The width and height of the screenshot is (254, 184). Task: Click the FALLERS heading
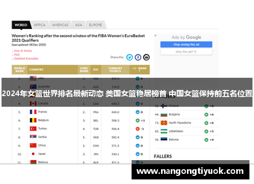tap(163, 157)
